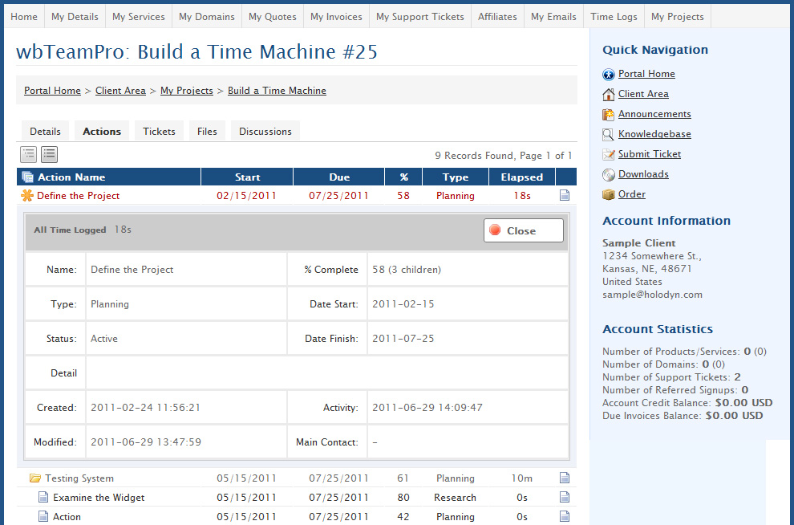Click the tree list view icon
Image resolution: width=794 pixels, height=525 pixels.
[x=29, y=155]
